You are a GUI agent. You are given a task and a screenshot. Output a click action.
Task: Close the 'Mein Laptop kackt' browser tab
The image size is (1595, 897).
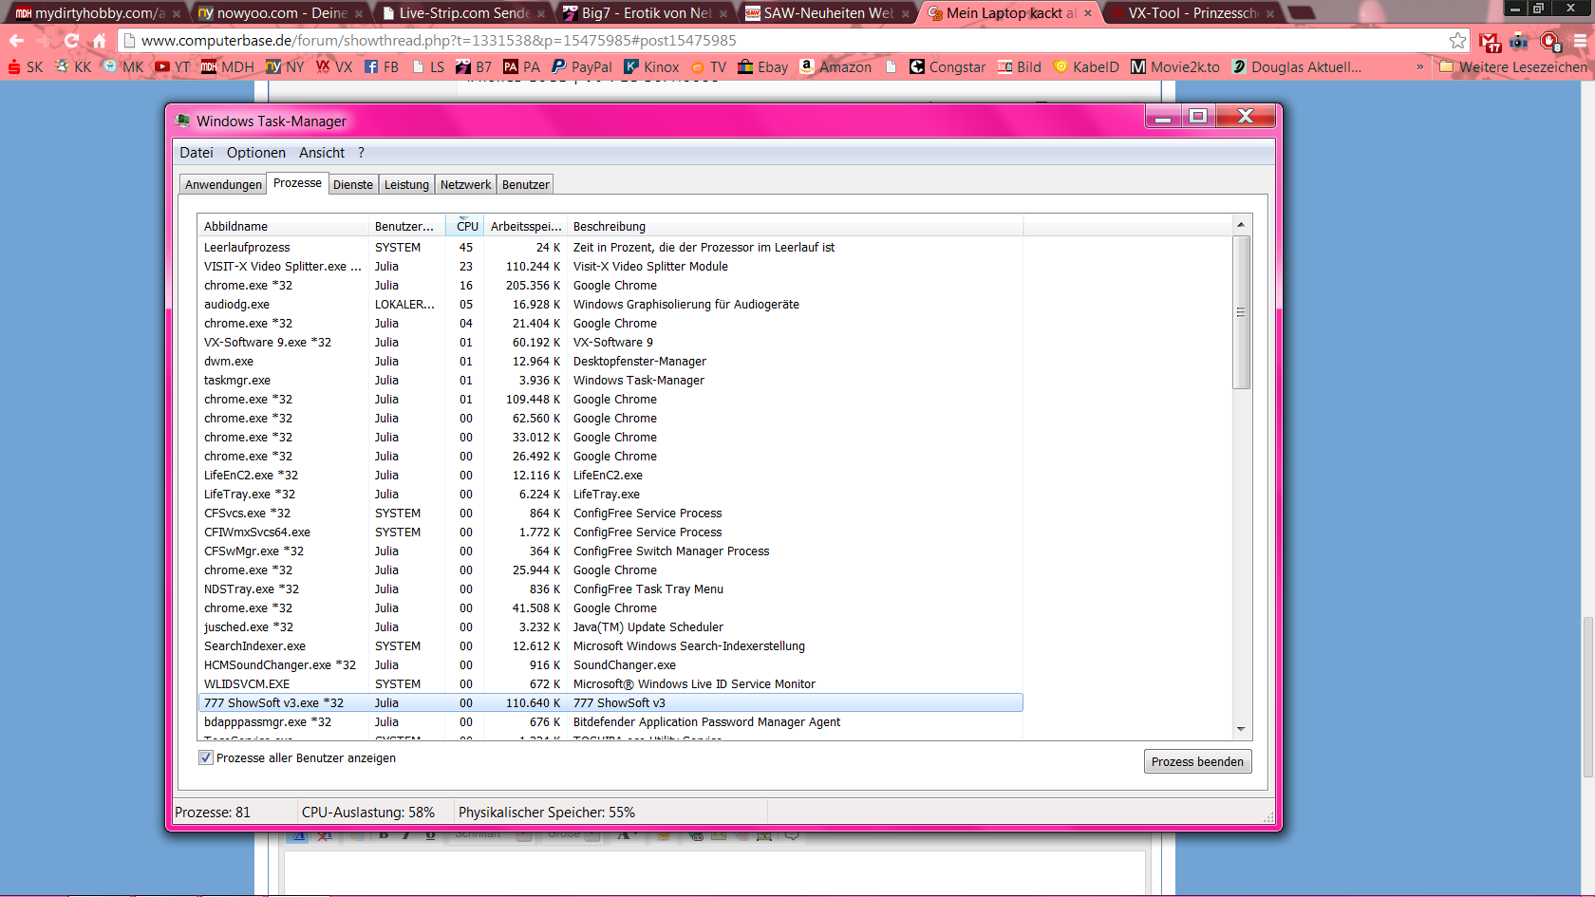(x=1088, y=13)
